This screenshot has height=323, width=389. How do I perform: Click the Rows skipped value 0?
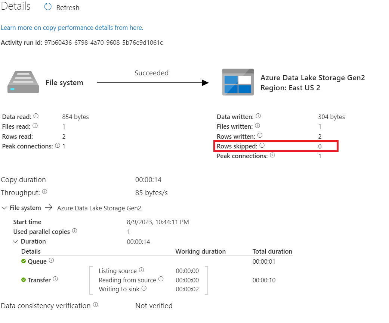[320, 146]
